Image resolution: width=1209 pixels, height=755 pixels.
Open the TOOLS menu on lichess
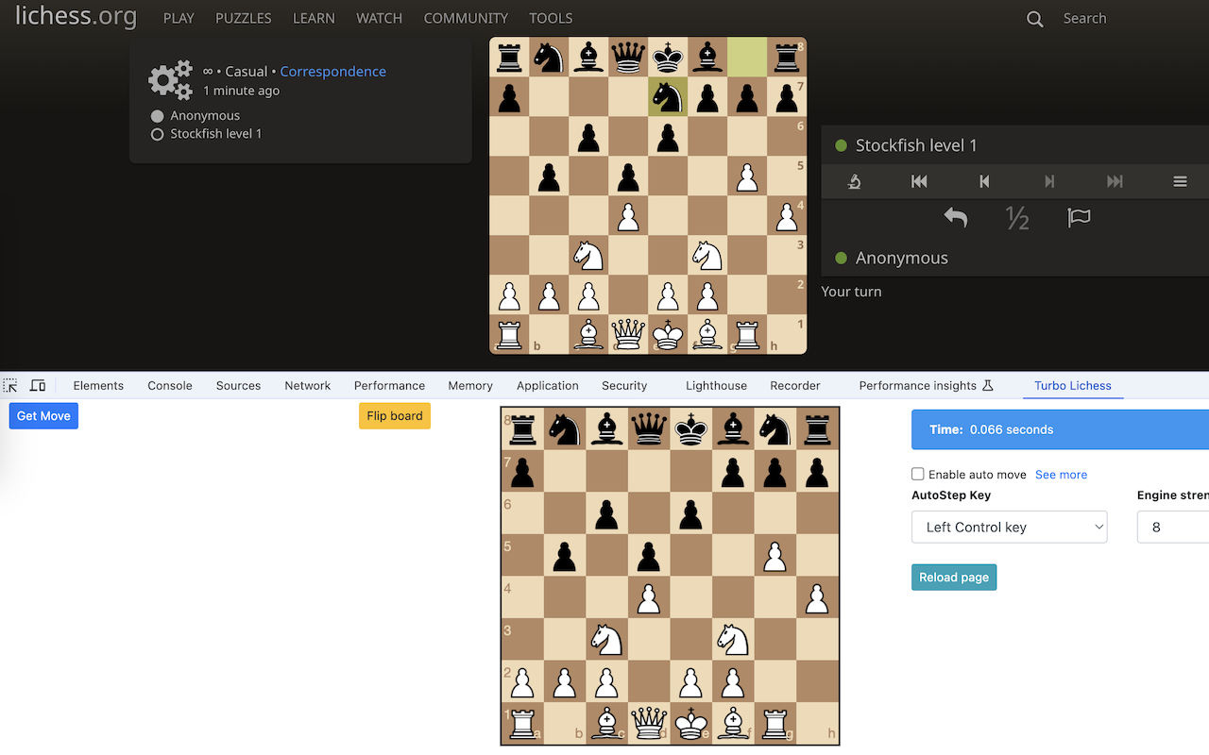[550, 18]
